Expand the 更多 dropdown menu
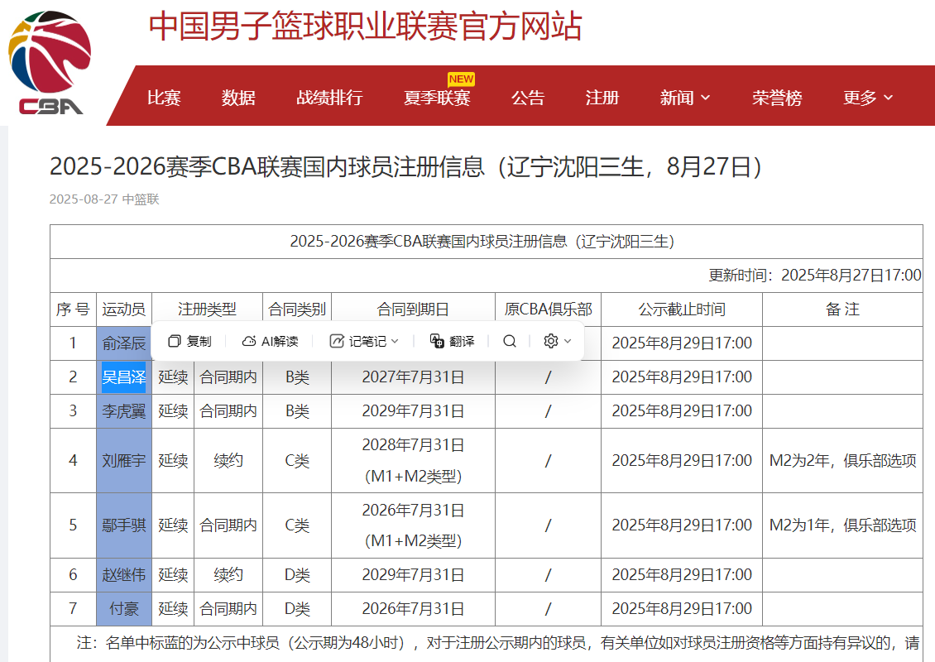Viewport: 935px width, 662px height. click(x=867, y=97)
